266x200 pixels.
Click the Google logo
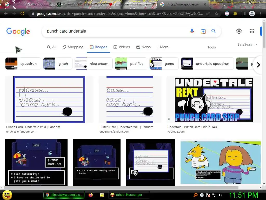tap(18, 32)
